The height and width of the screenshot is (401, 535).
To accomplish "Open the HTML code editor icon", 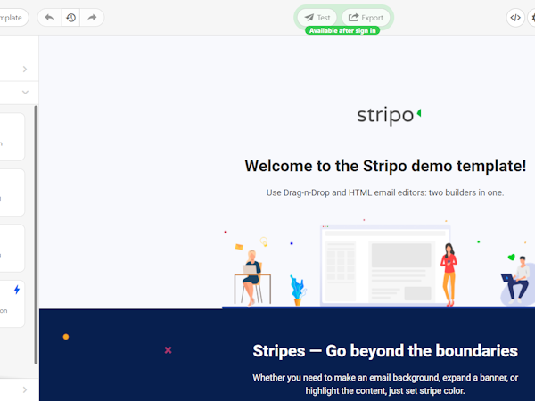I will click(x=515, y=18).
